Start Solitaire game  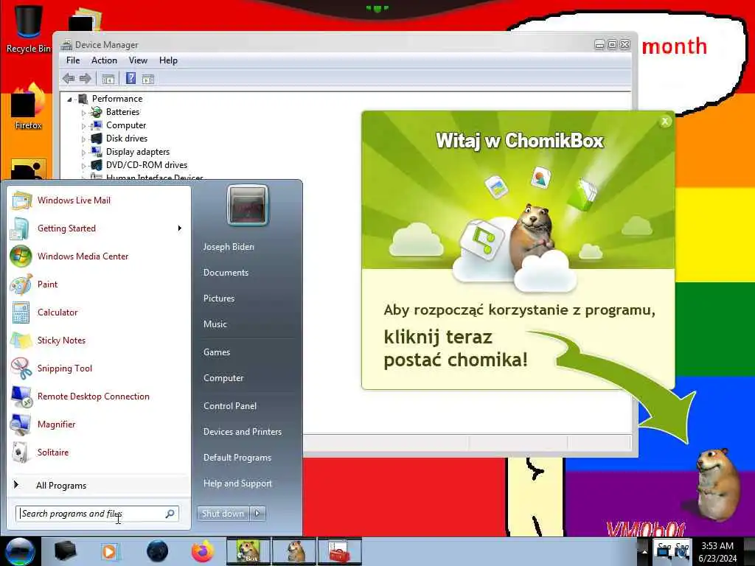tap(53, 452)
